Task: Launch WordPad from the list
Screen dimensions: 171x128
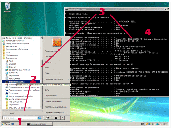Action: click(x=11, y=64)
